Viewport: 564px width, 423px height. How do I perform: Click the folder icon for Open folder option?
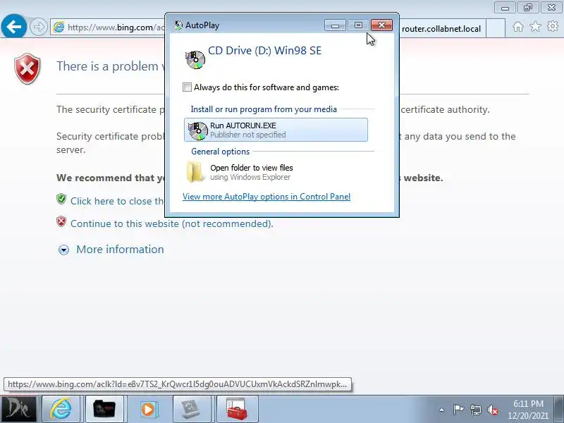(195, 172)
